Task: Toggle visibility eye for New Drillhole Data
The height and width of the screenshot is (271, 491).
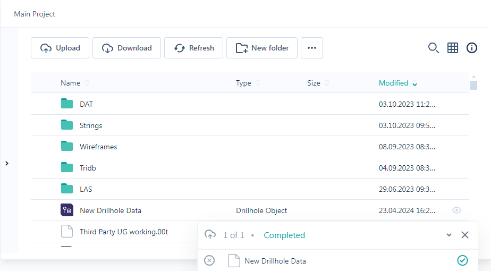Action: pos(456,210)
